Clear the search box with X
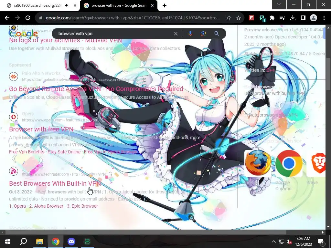The height and width of the screenshot is (248, 331). click(x=176, y=34)
